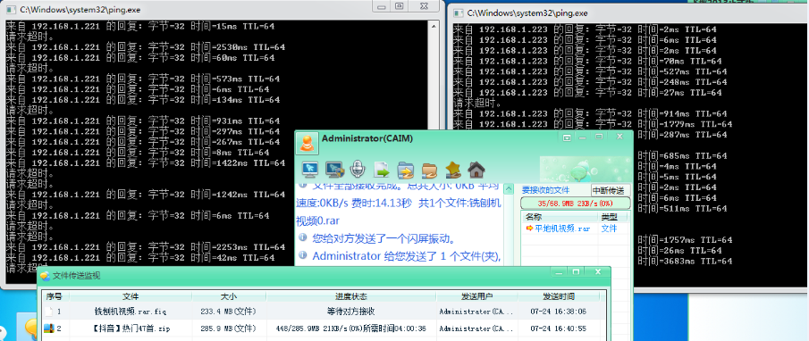Click the 中断传送 button
This screenshot has width=809, height=341.
pos(611,190)
